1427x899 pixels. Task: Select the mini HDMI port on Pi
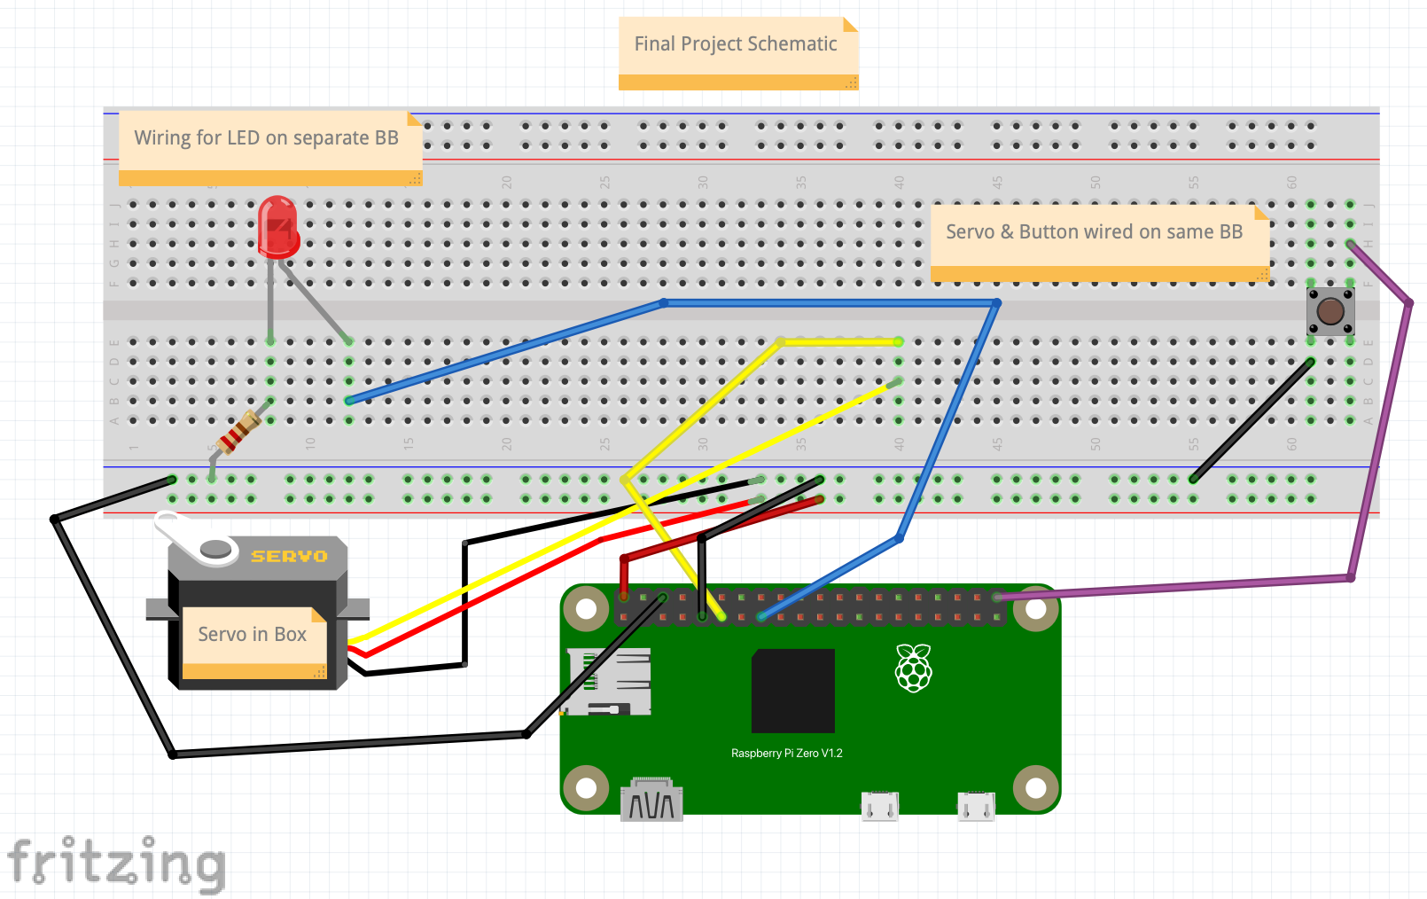pyautogui.click(x=651, y=799)
